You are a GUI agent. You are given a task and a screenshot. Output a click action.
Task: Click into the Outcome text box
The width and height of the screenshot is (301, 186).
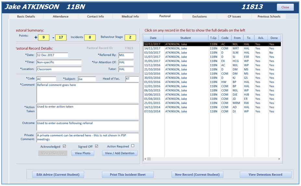(88, 126)
